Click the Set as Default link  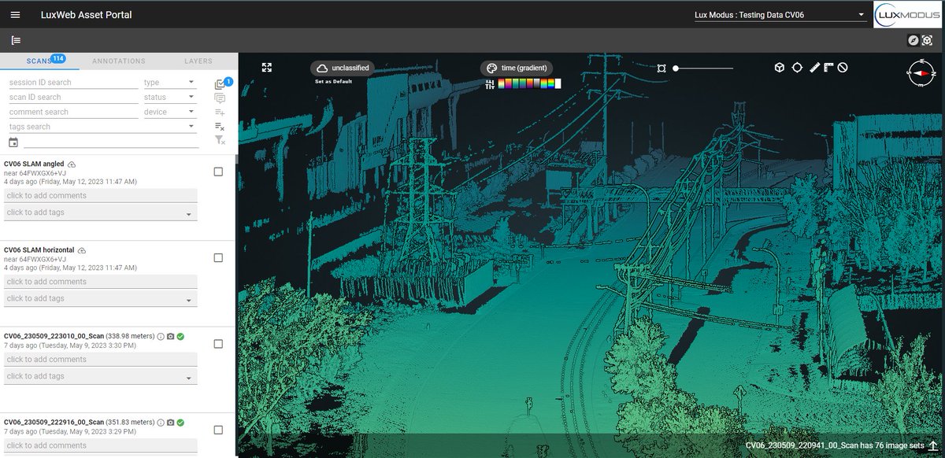click(333, 82)
